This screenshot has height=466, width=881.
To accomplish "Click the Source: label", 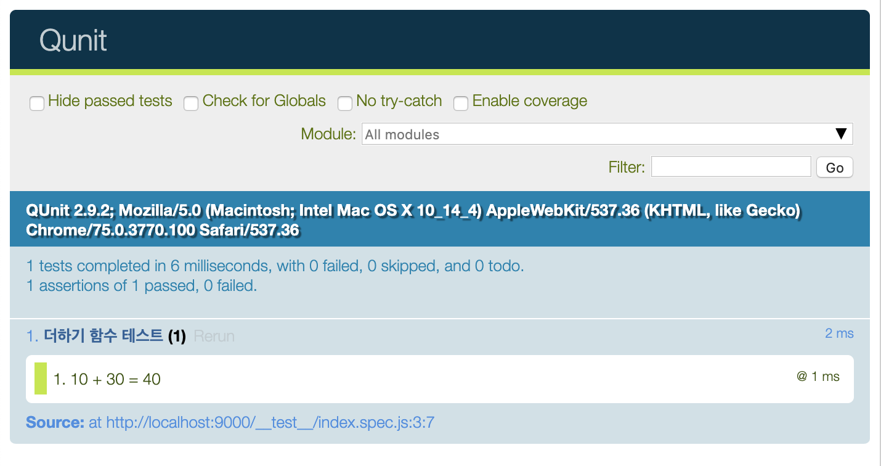I will coord(55,423).
